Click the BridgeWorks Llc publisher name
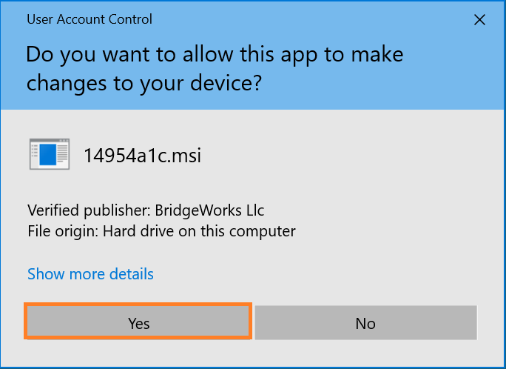This screenshot has height=369, width=506. coord(209,210)
